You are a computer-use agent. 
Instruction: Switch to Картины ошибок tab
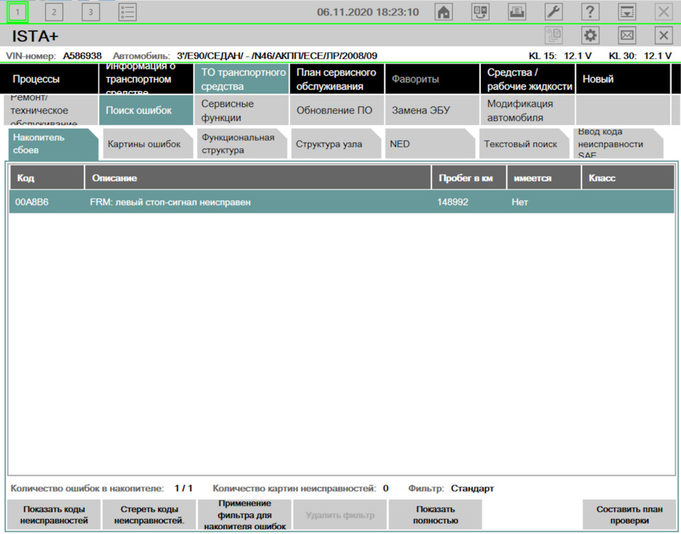tap(148, 144)
